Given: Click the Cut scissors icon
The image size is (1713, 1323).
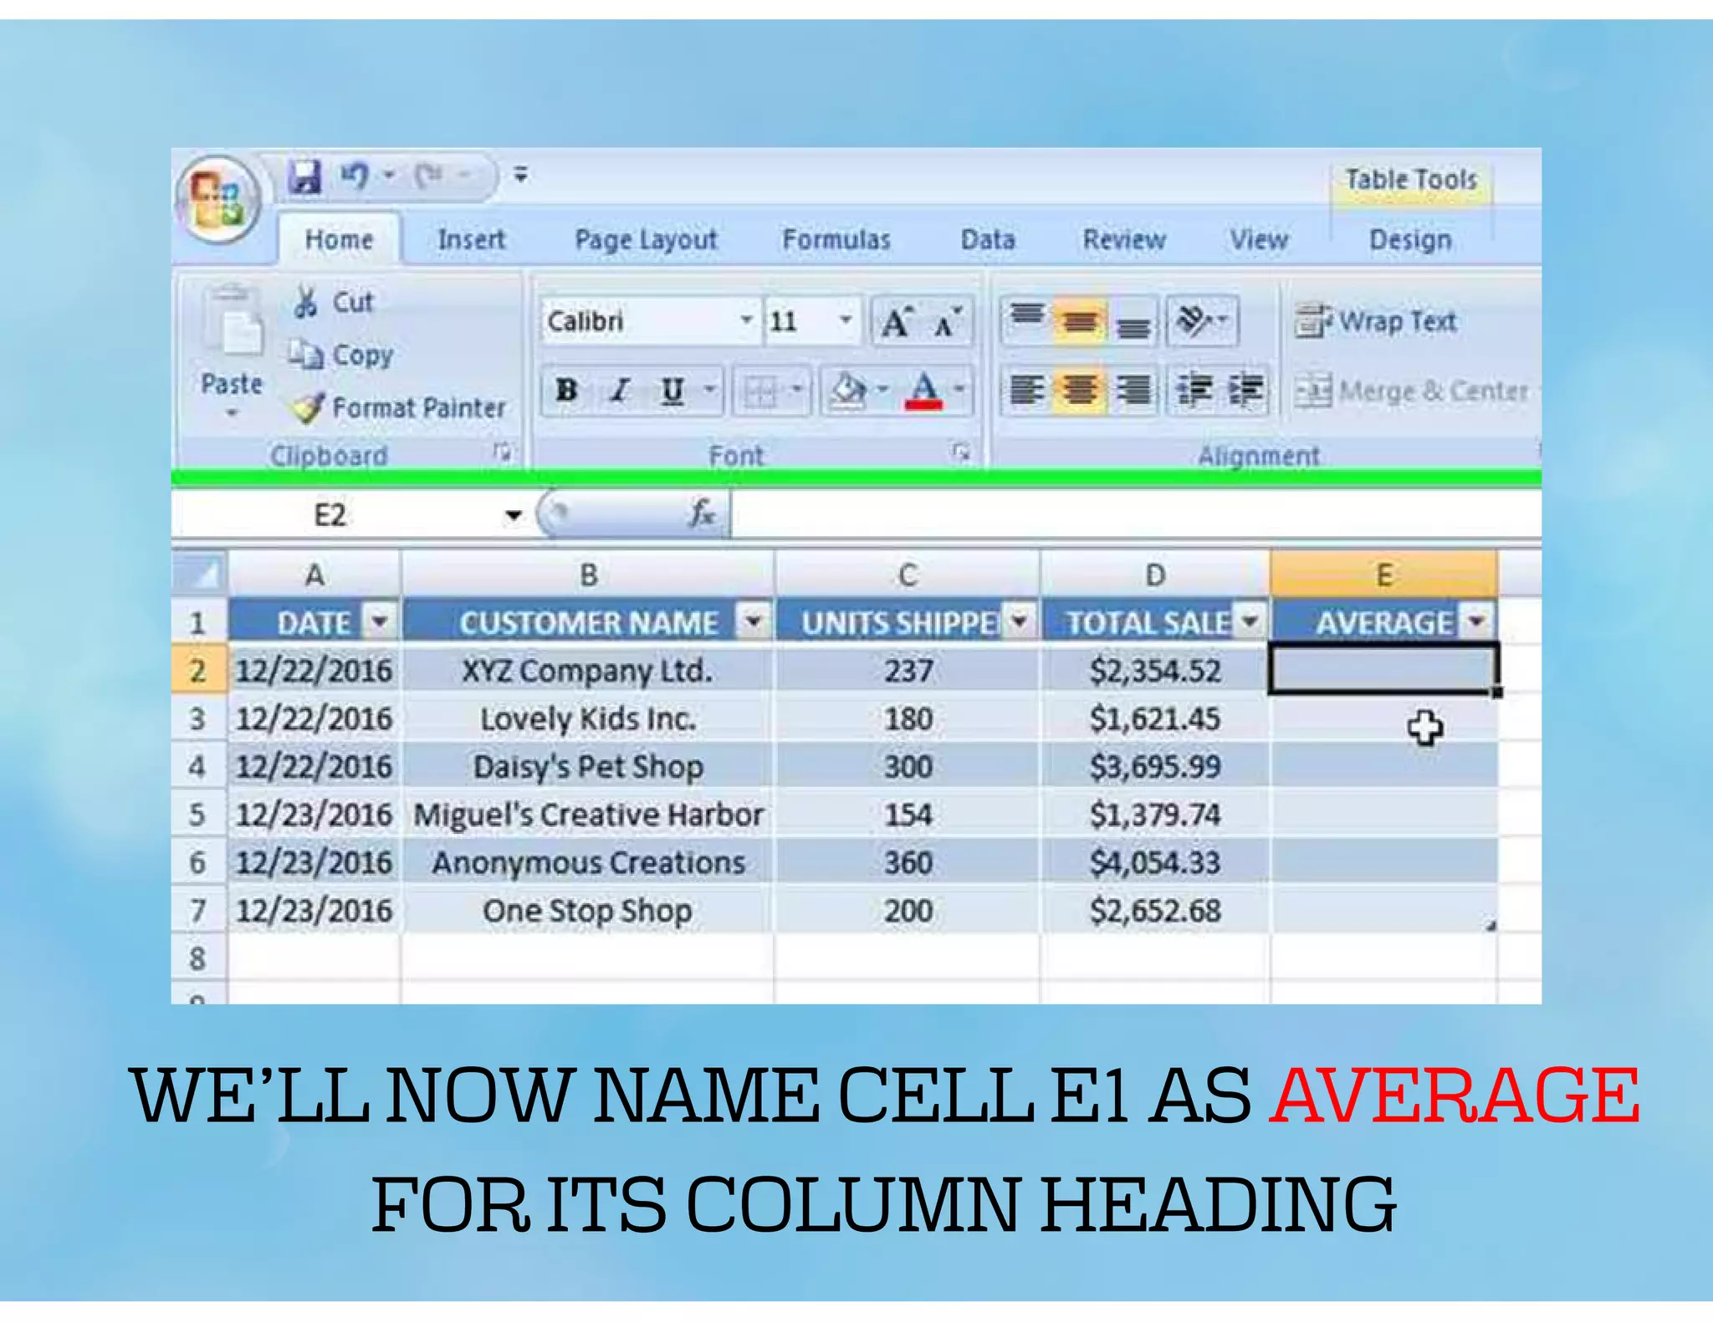Looking at the screenshot, I should pos(306,302).
